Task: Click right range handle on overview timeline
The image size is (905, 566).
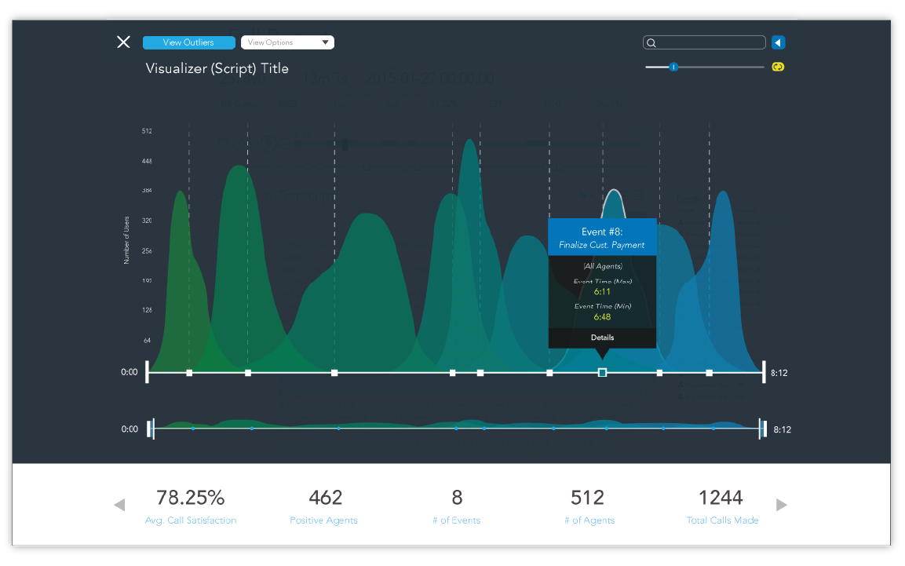Action: click(x=762, y=429)
